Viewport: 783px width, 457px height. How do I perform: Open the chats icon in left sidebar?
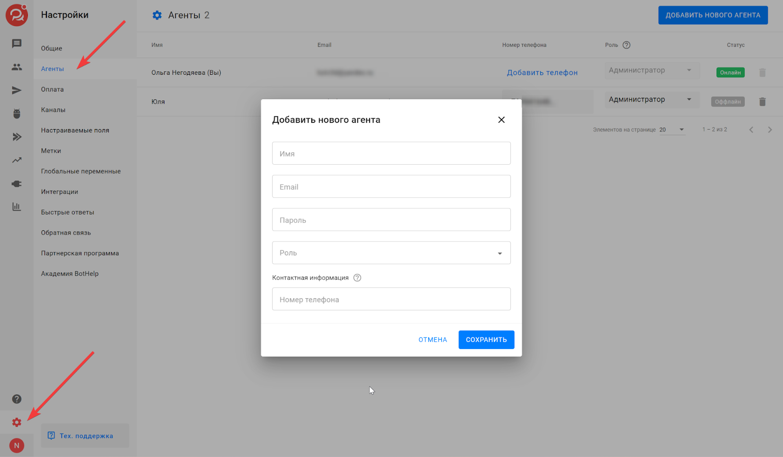(17, 44)
